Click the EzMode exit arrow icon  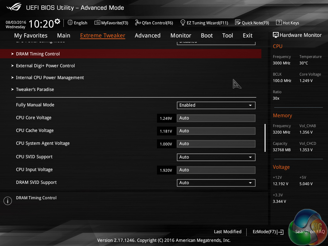pos(280,232)
